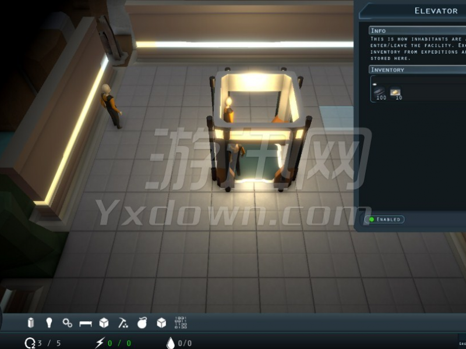Click the cube icon between bed and pickaxe
This screenshot has width=466, height=349.
[104, 323]
